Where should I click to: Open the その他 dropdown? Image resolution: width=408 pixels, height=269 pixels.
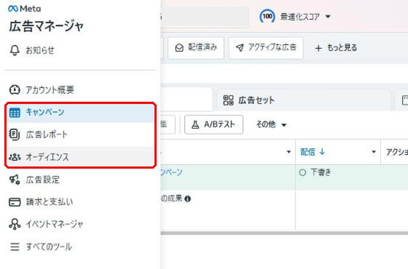(x=271, y=125)
